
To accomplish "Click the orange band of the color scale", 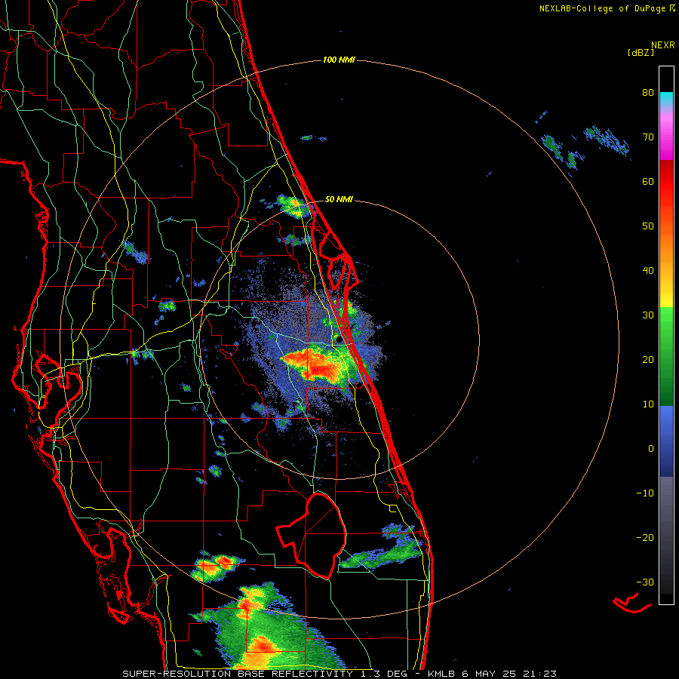I will click(x=666, y=242).
